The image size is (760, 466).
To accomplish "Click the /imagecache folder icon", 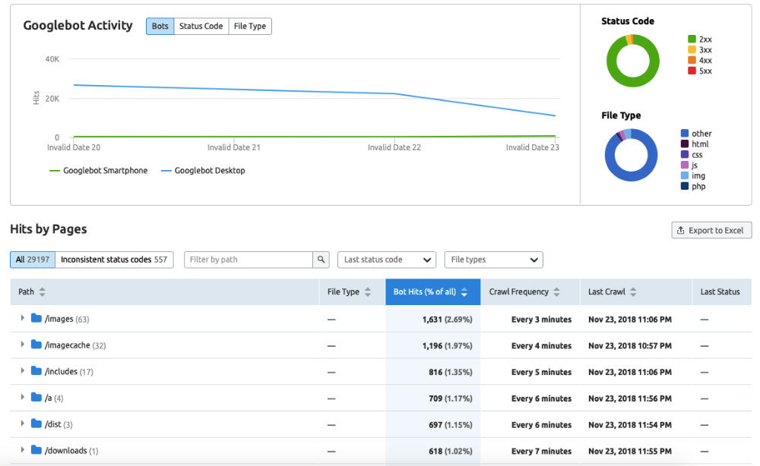I will coord(36,344).
